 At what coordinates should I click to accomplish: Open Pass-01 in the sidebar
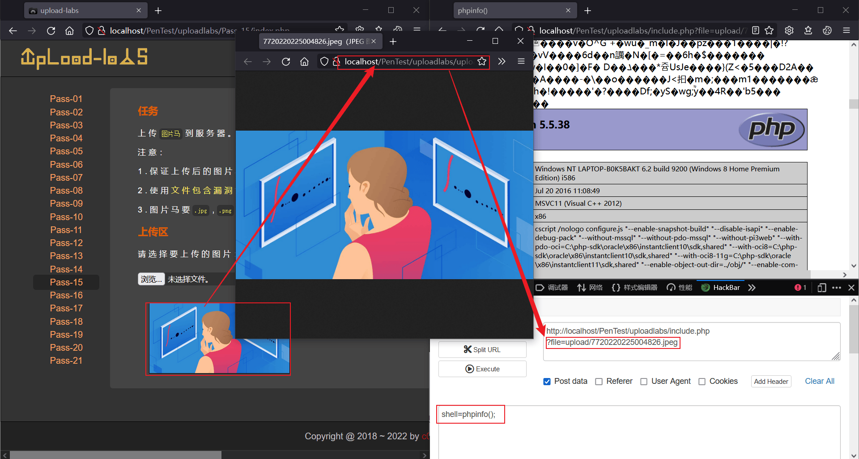[66, 99]
